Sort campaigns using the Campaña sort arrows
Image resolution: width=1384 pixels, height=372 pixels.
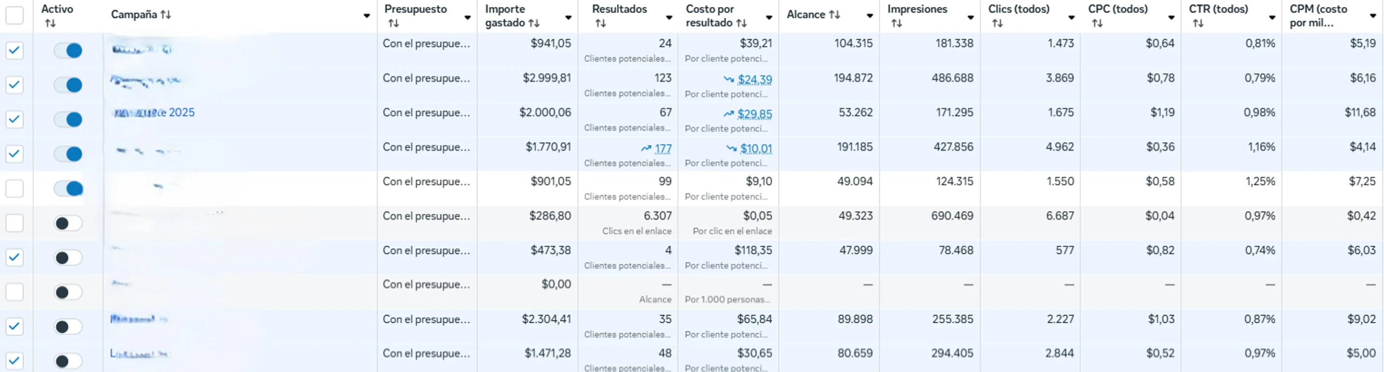pos(167,14)
